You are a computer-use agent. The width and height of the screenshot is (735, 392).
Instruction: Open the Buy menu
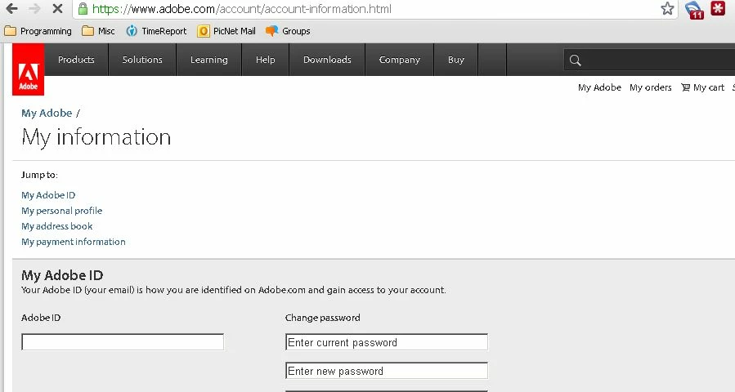click(x=455, y=60)
